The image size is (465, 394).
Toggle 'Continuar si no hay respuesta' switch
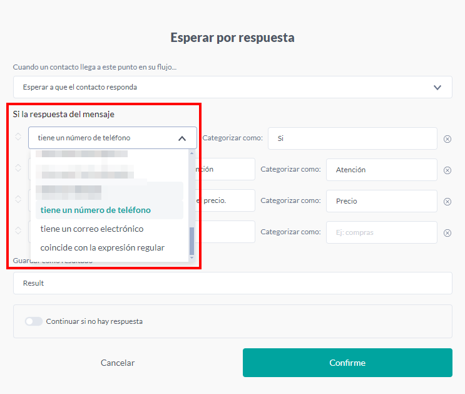(x=34, y=321)
